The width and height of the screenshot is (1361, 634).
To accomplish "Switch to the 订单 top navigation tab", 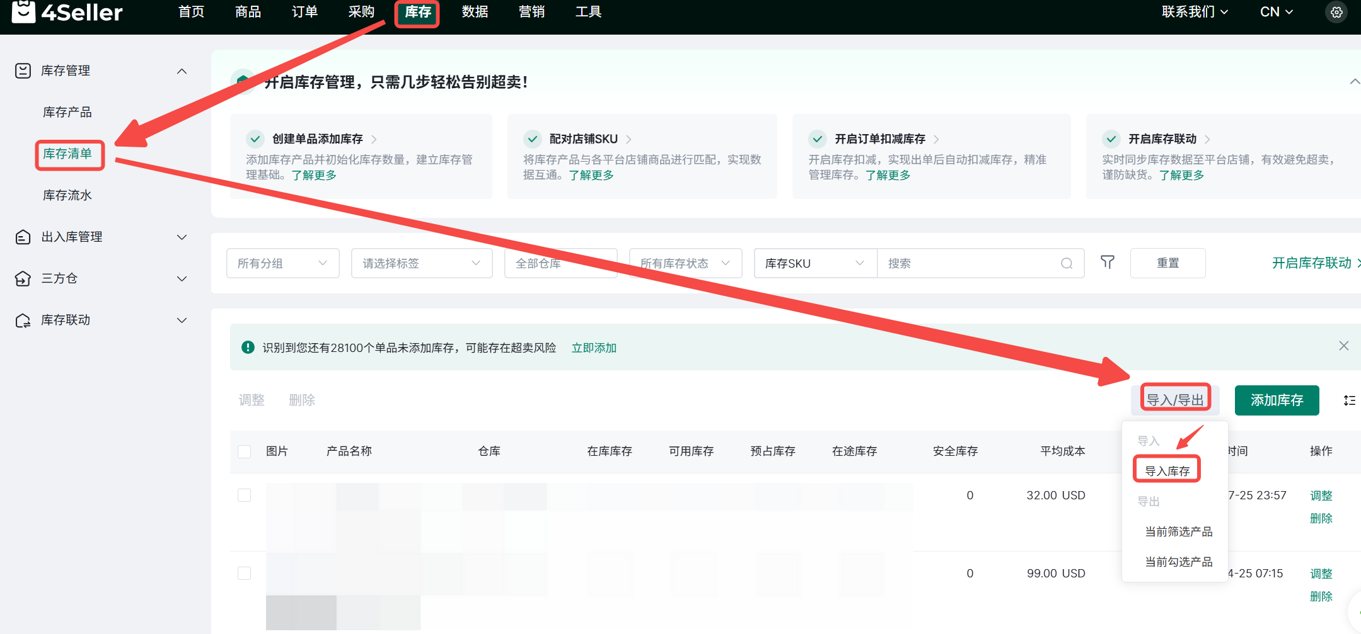I will [x=304, y=12].
